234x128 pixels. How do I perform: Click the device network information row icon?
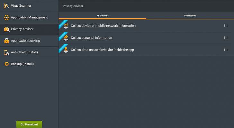click(66, 26)
